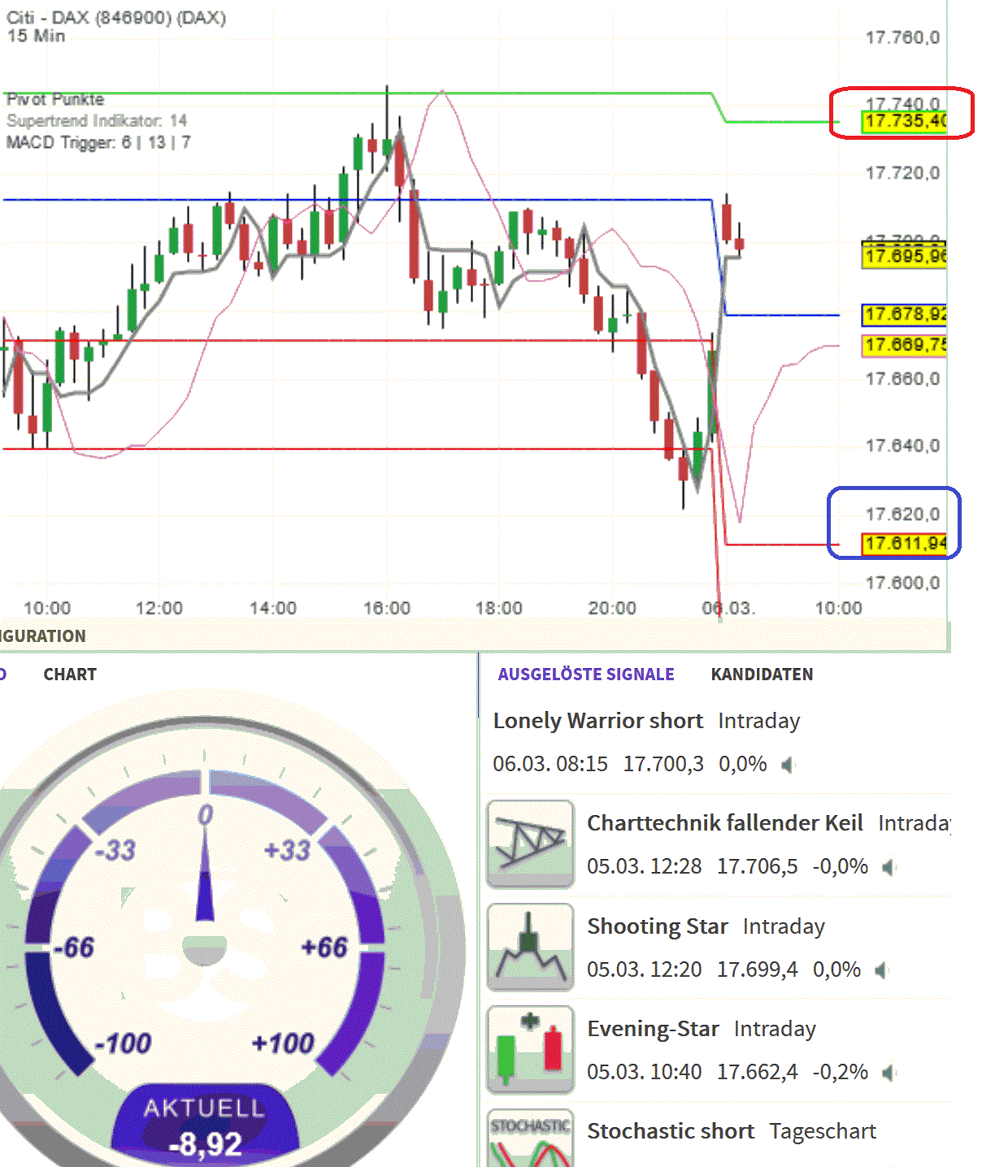This screenshot has height=1167, width=995.
Task: Mute the Shooting Star signal sound
Action: pos(880,970)
